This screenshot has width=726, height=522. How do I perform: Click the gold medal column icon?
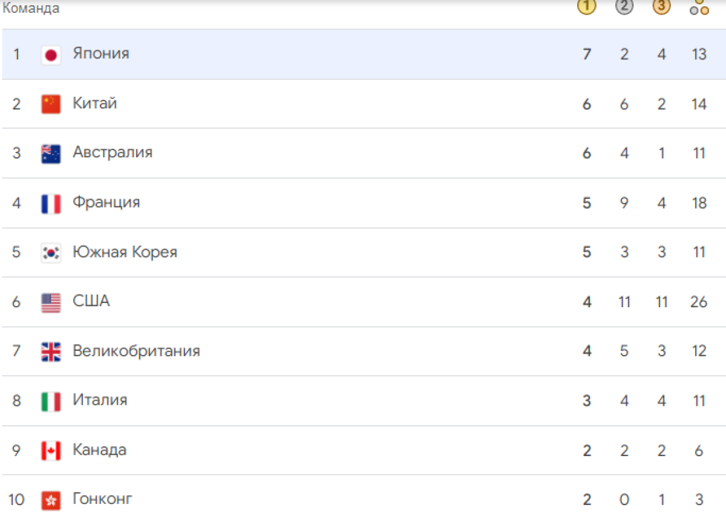point(586,7)
